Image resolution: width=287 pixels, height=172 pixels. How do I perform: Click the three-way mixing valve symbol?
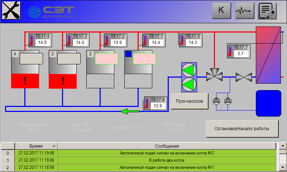[215, 76]
